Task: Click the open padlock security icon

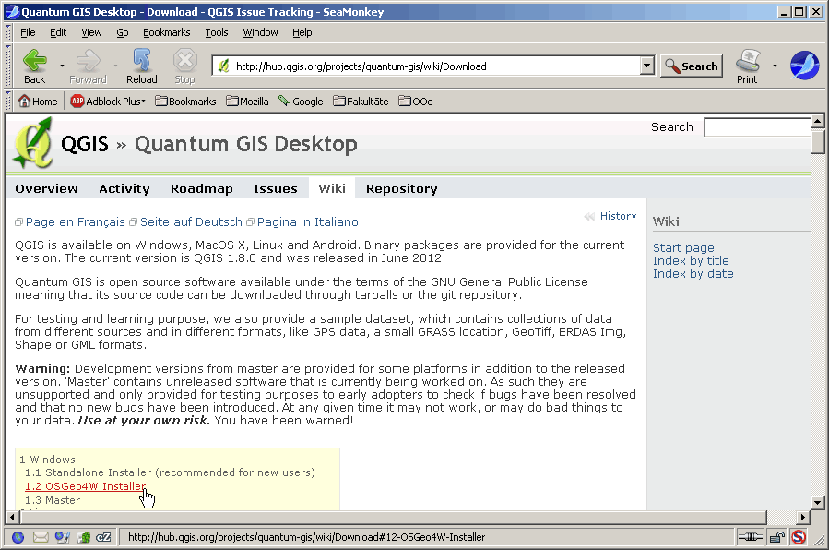Action: tap(776, 537)
